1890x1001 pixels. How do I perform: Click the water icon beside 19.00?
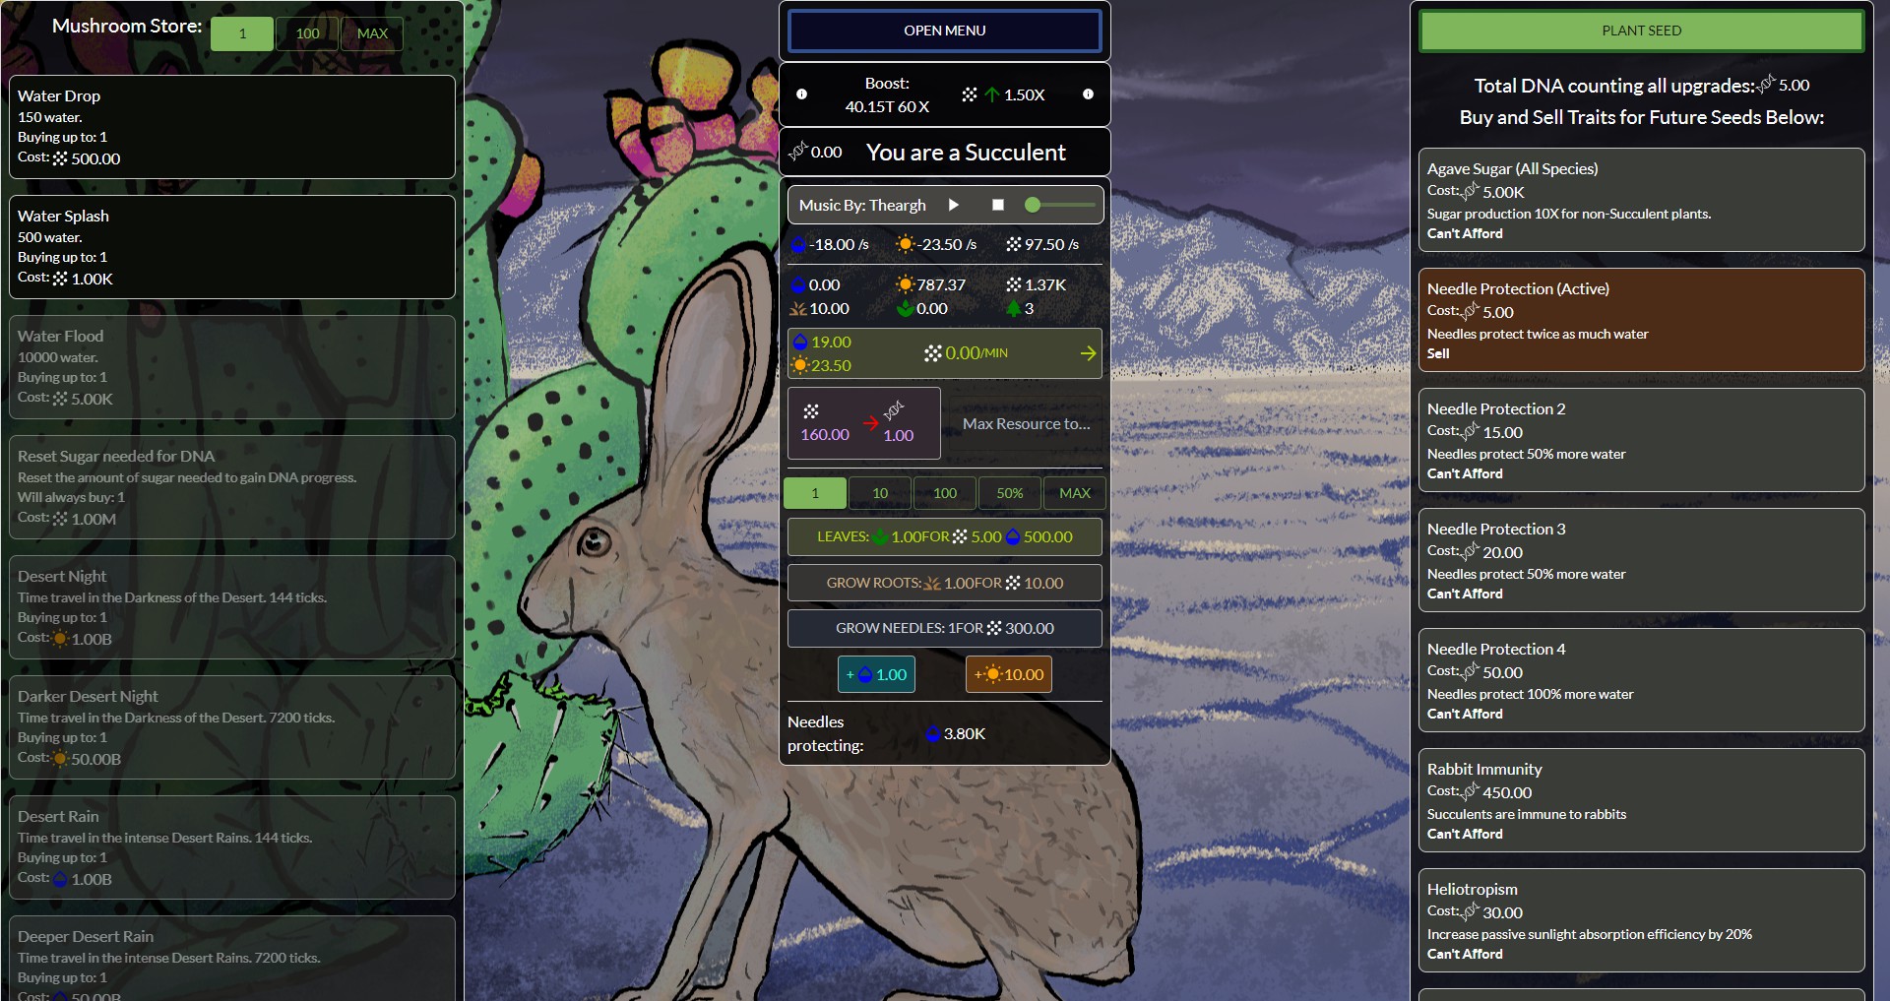coord(800,342)
